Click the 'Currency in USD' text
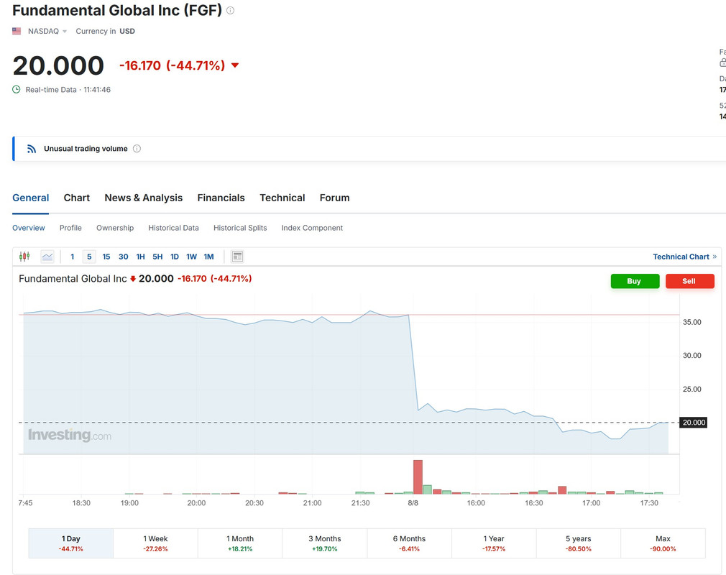The image size is (726, 575). coord(105,31)
